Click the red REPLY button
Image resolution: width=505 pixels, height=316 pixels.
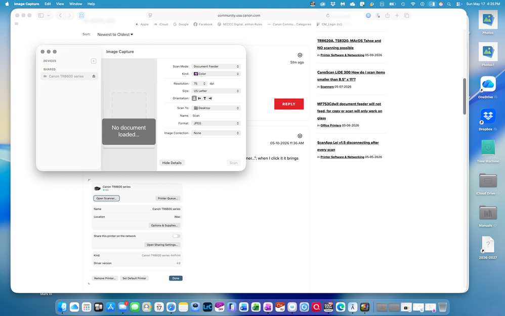pos(289,104)
